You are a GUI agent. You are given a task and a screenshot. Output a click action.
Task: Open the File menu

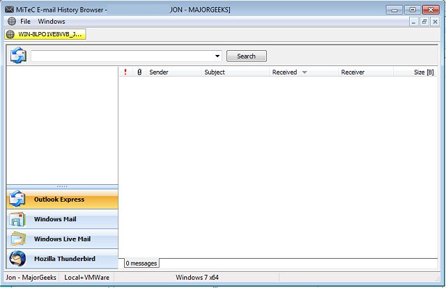click(25, 22)
